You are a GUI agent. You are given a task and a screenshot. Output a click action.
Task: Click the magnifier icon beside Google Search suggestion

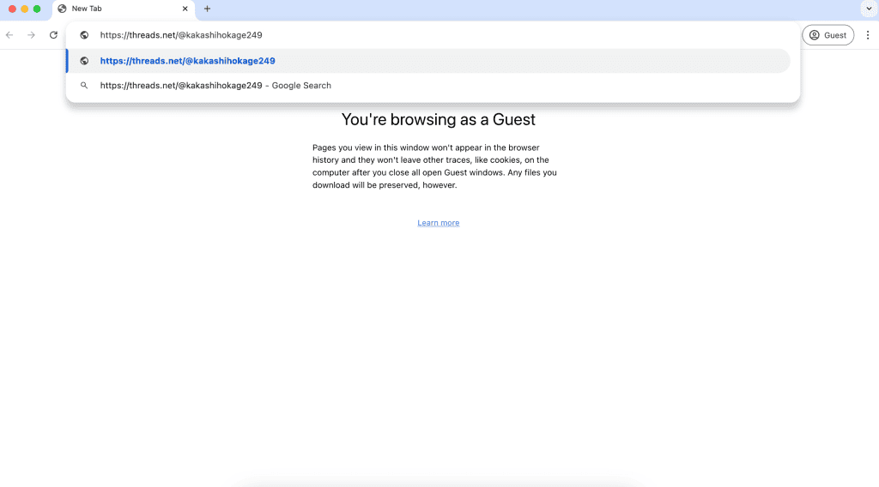[84, 86]
